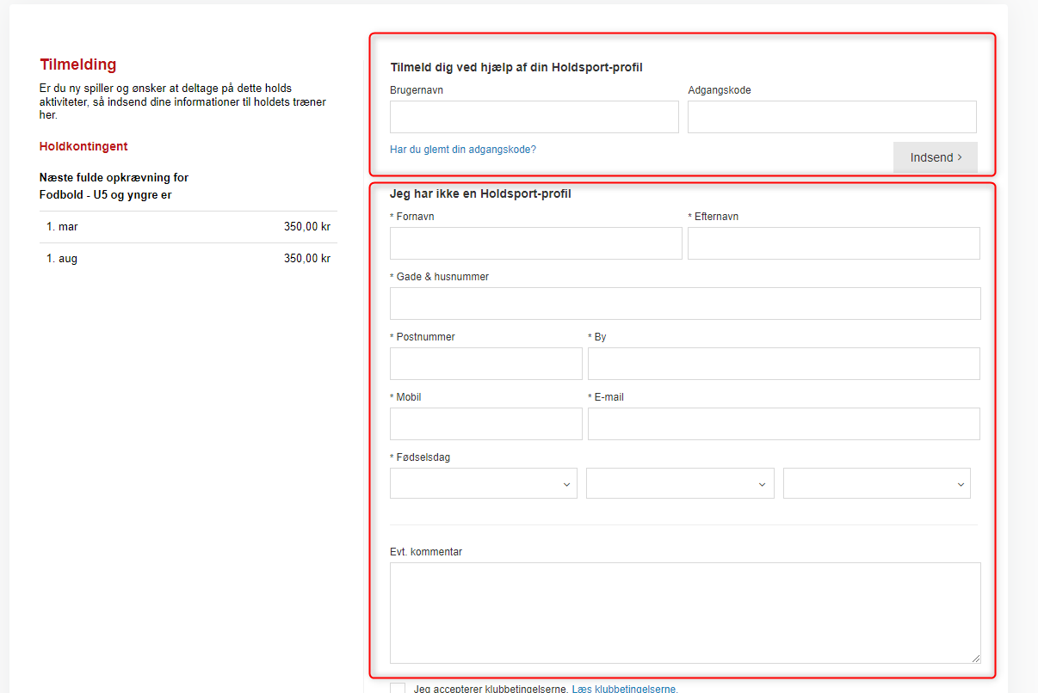Focus the Adgangskode password field
The height and width of the screenshot is (693, 1038).
coord(831,117)
